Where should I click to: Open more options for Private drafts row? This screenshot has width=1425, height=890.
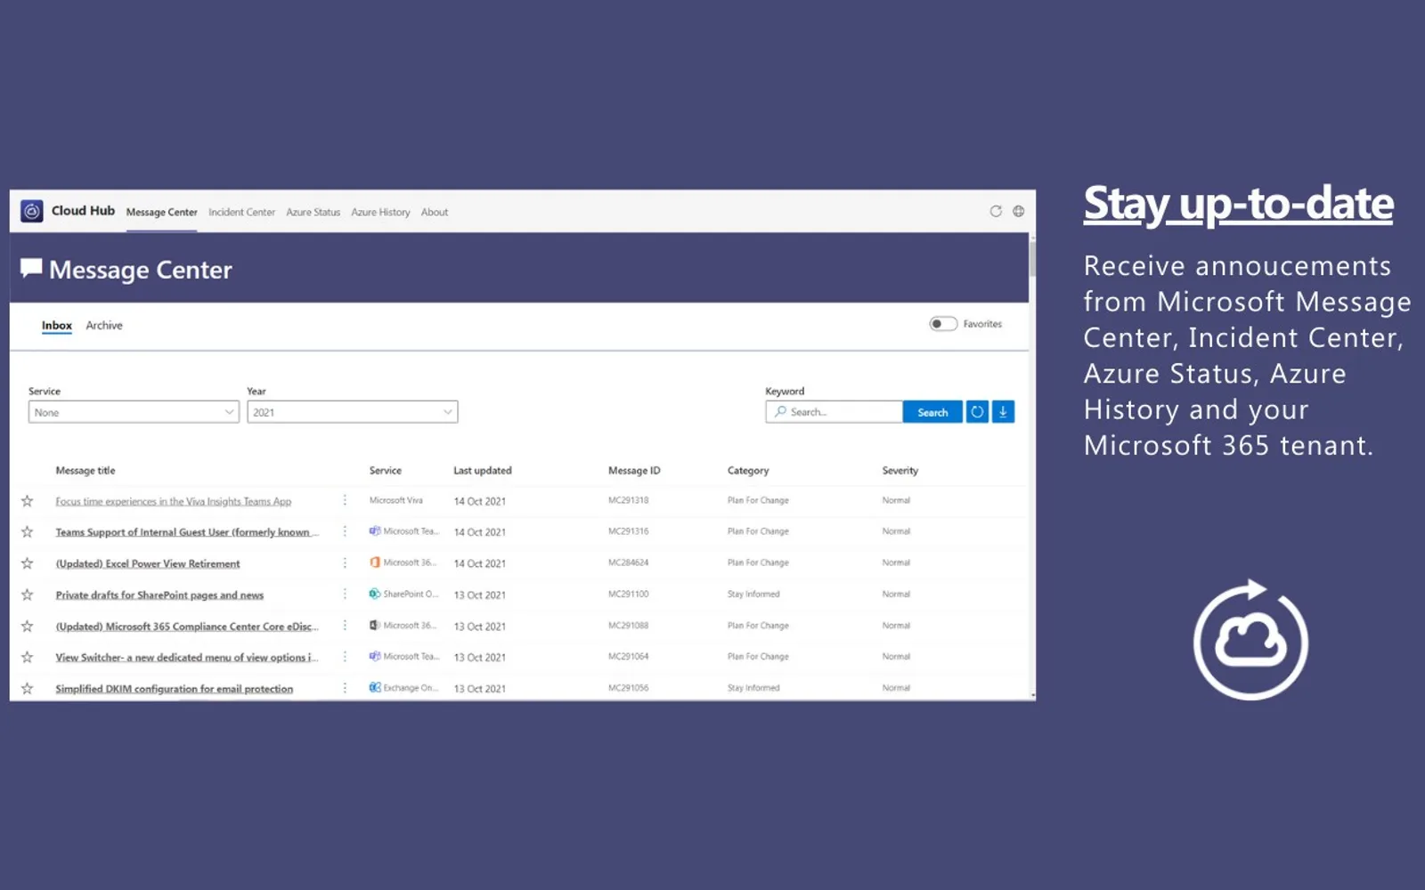coord(345,594)
